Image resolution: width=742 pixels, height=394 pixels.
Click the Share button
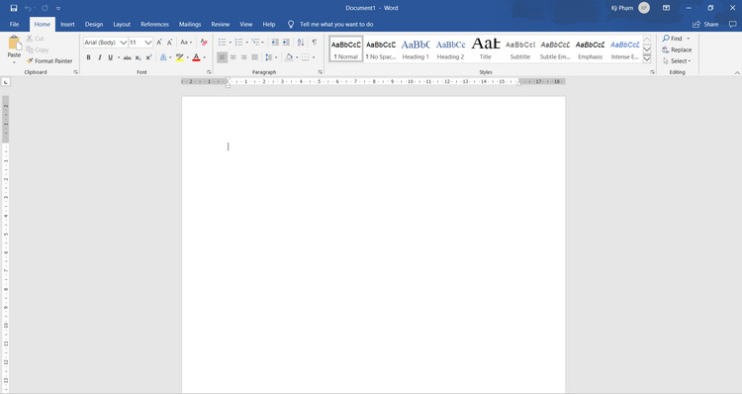(705, 24)
